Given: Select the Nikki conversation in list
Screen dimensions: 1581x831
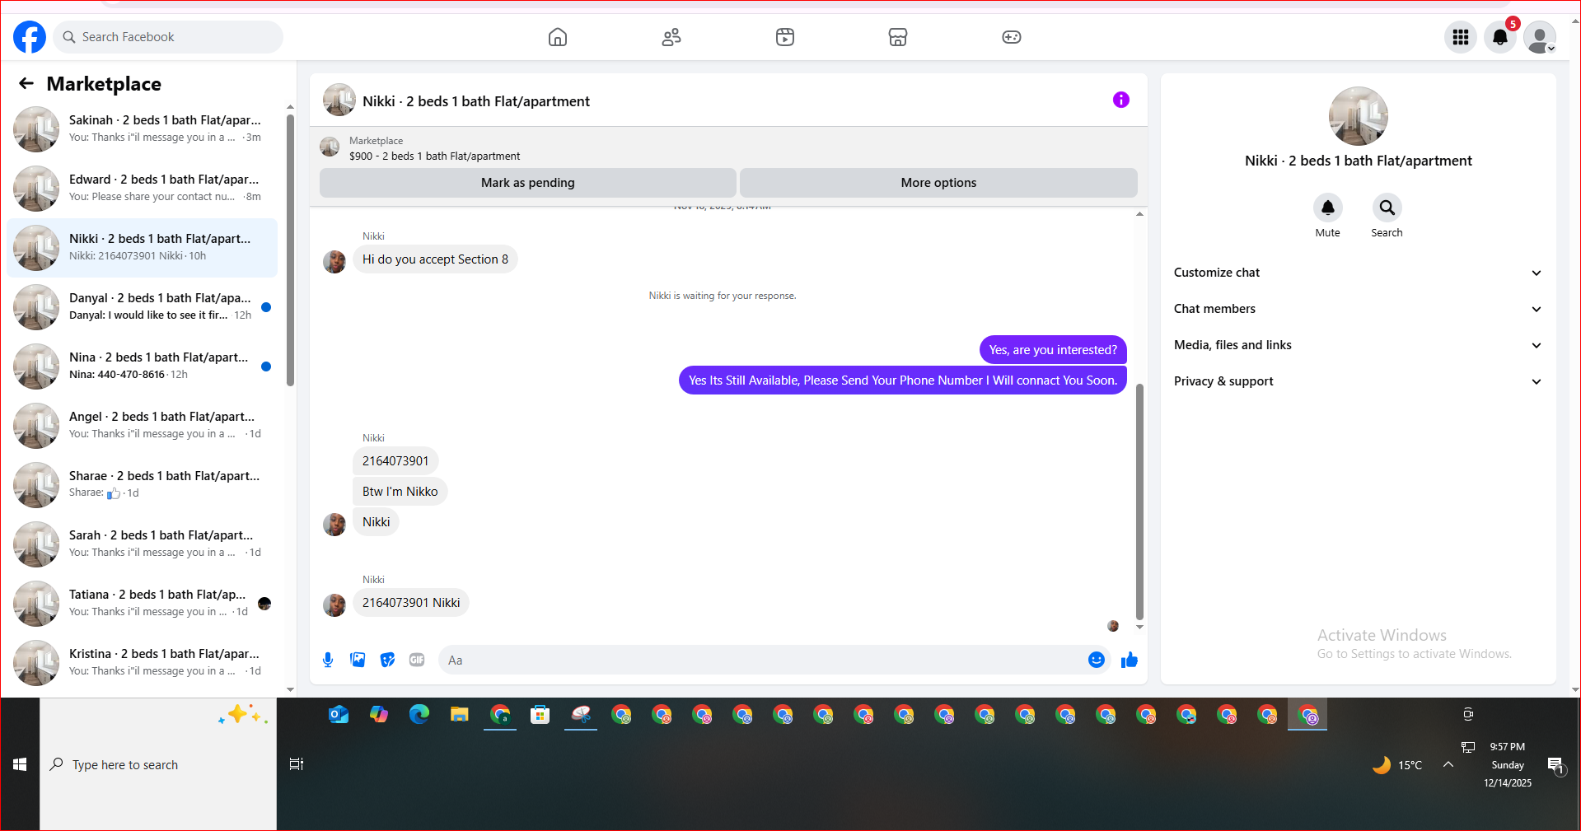Looking at the screenshot, I should point(143,247).
